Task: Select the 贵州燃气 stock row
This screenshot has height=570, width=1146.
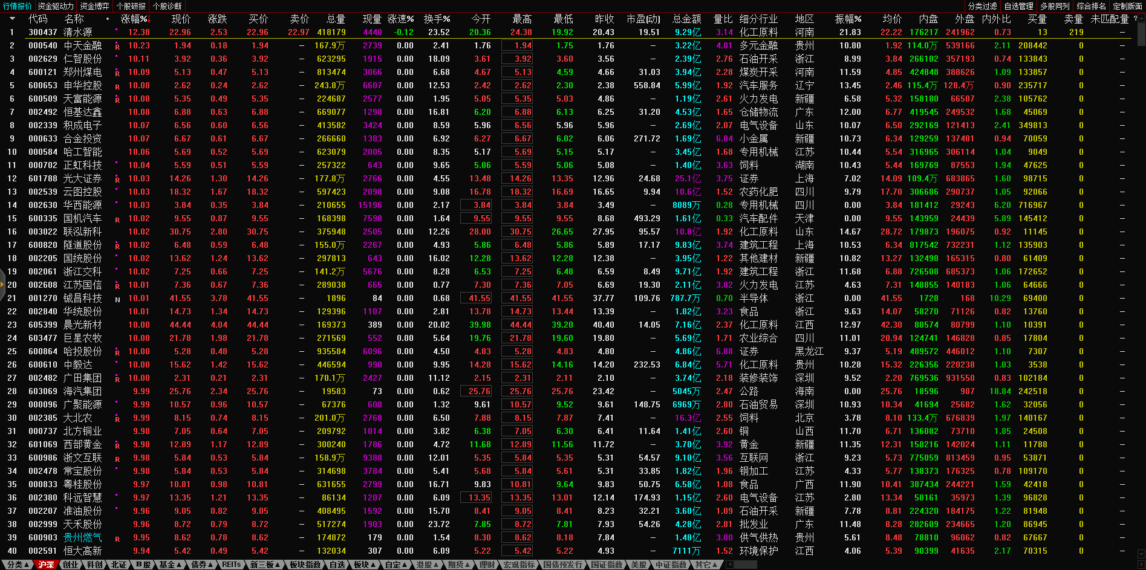Action: click(x=83, y=537)
